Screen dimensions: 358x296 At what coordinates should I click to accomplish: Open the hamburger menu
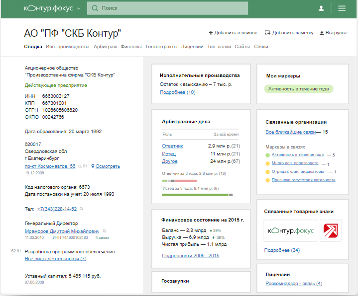[342, 8]
